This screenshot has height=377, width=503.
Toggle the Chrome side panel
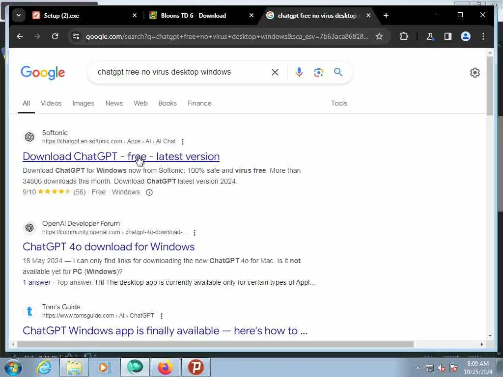(448, 36)
